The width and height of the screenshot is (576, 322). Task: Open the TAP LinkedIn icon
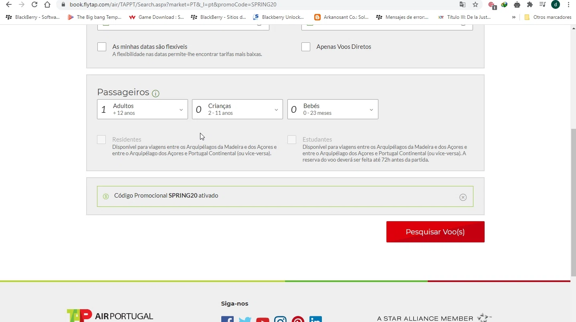pyautogui.click(x=315, y=319)
